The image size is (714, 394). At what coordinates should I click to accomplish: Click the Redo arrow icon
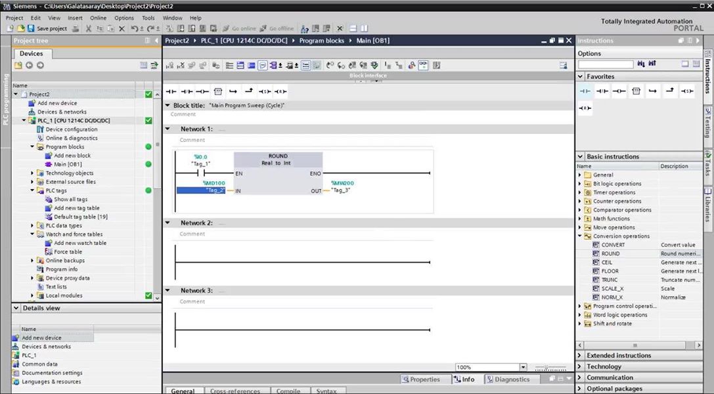coord(150,29)
